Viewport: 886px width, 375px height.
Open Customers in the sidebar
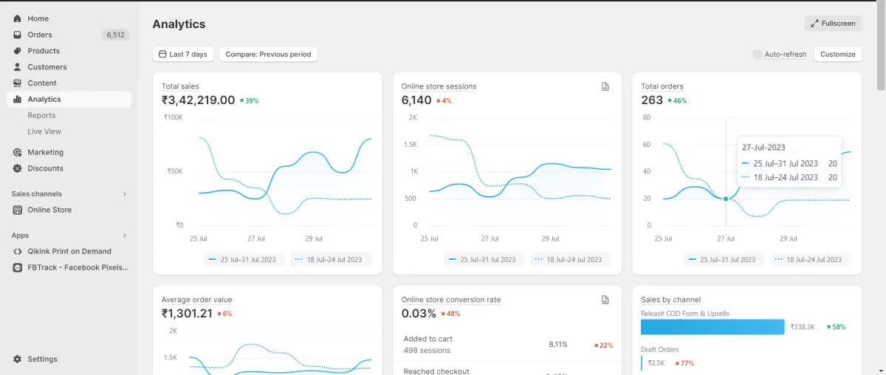[x=69, y=67]
